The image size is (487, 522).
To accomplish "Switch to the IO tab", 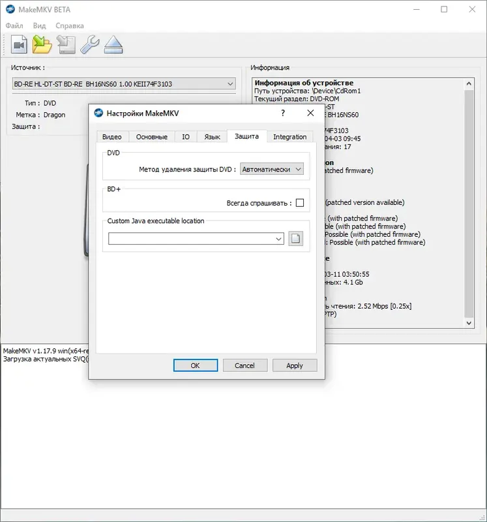I will click(x=186, y=137).
